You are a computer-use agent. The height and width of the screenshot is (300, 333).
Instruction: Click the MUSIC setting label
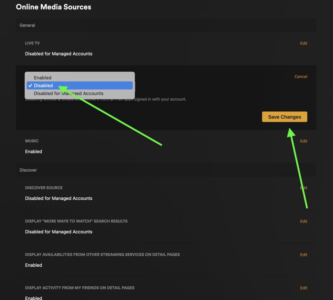coord(32,141)
